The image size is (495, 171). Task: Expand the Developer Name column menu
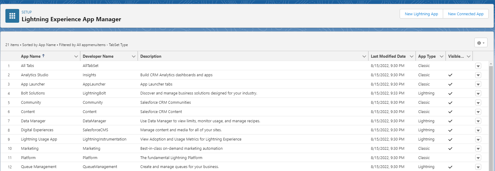134,57
